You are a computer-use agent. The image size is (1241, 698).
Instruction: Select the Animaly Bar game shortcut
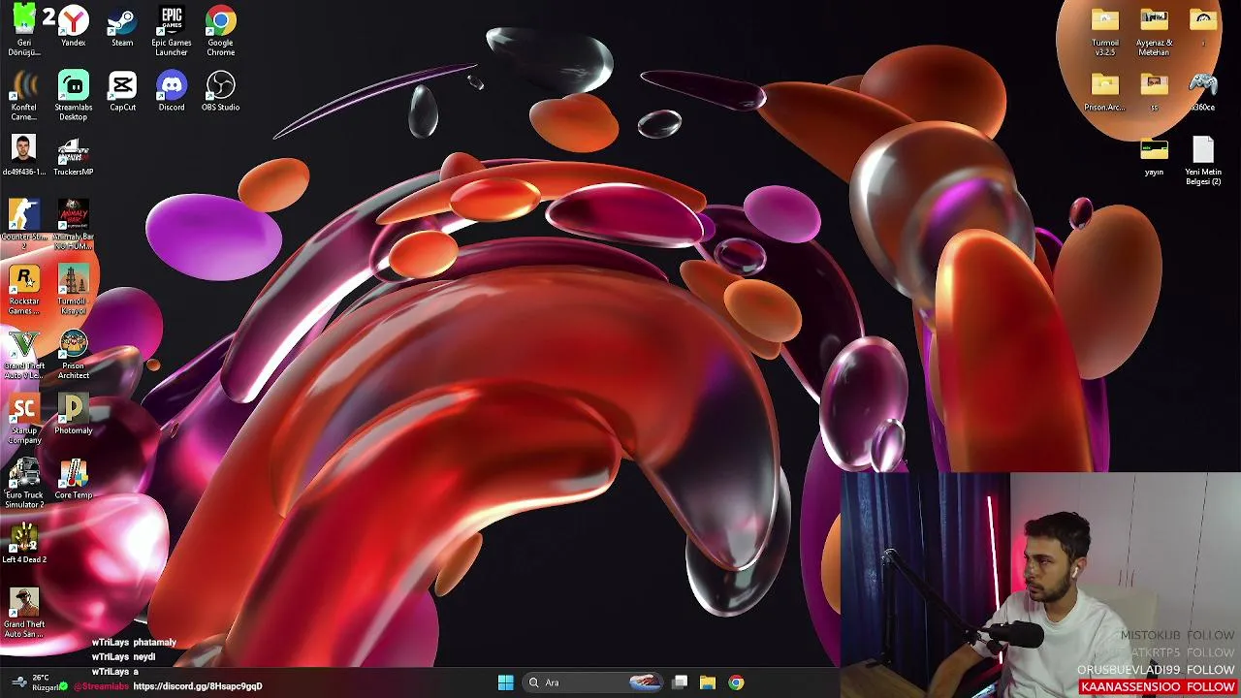[74, 224]
